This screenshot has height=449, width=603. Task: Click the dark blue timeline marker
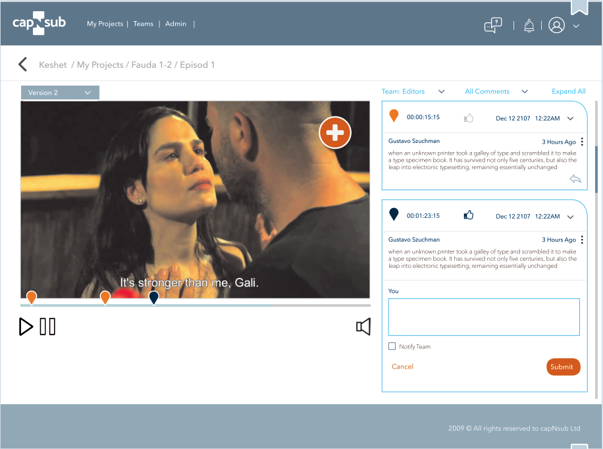(x=153, y=298)
